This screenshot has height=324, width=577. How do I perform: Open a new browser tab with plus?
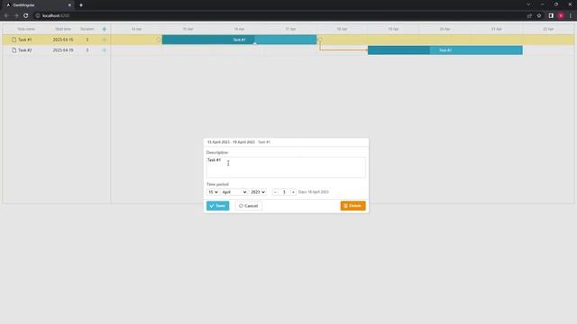(x=81, y=5)
